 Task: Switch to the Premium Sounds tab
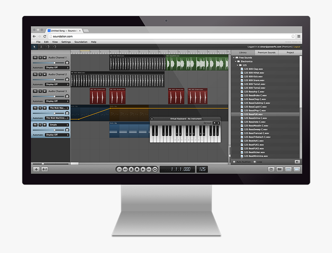[266, 52]
